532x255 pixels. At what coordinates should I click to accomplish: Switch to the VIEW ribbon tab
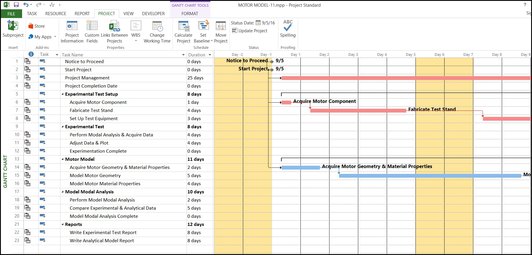coord(128,14)
